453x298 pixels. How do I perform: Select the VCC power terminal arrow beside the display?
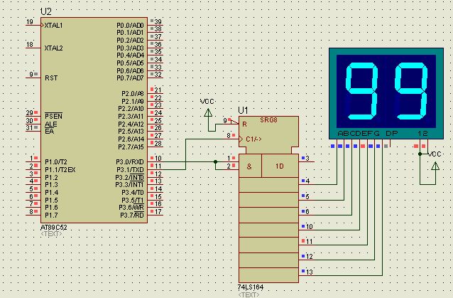coord(435,166)
